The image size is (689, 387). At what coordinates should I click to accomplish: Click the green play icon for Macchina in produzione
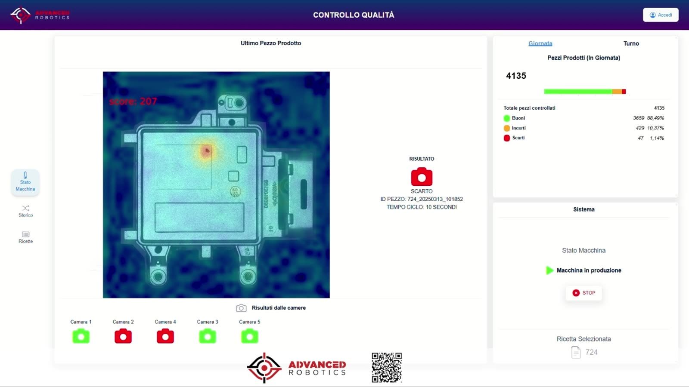tap(549, 270)
